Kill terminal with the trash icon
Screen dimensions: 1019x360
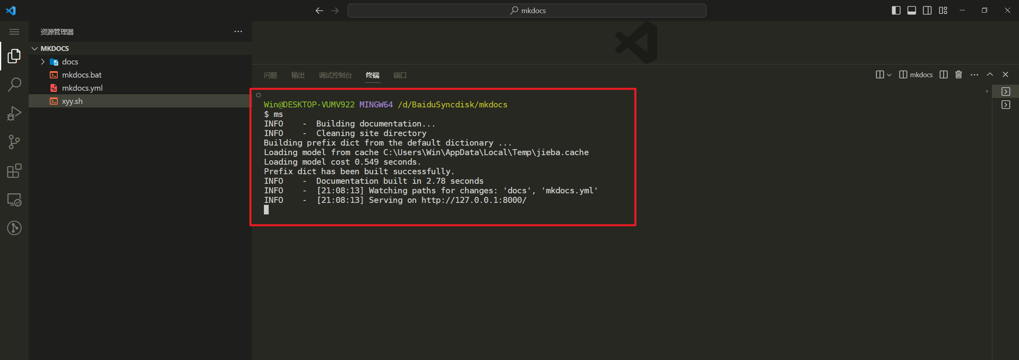point(958,75)
